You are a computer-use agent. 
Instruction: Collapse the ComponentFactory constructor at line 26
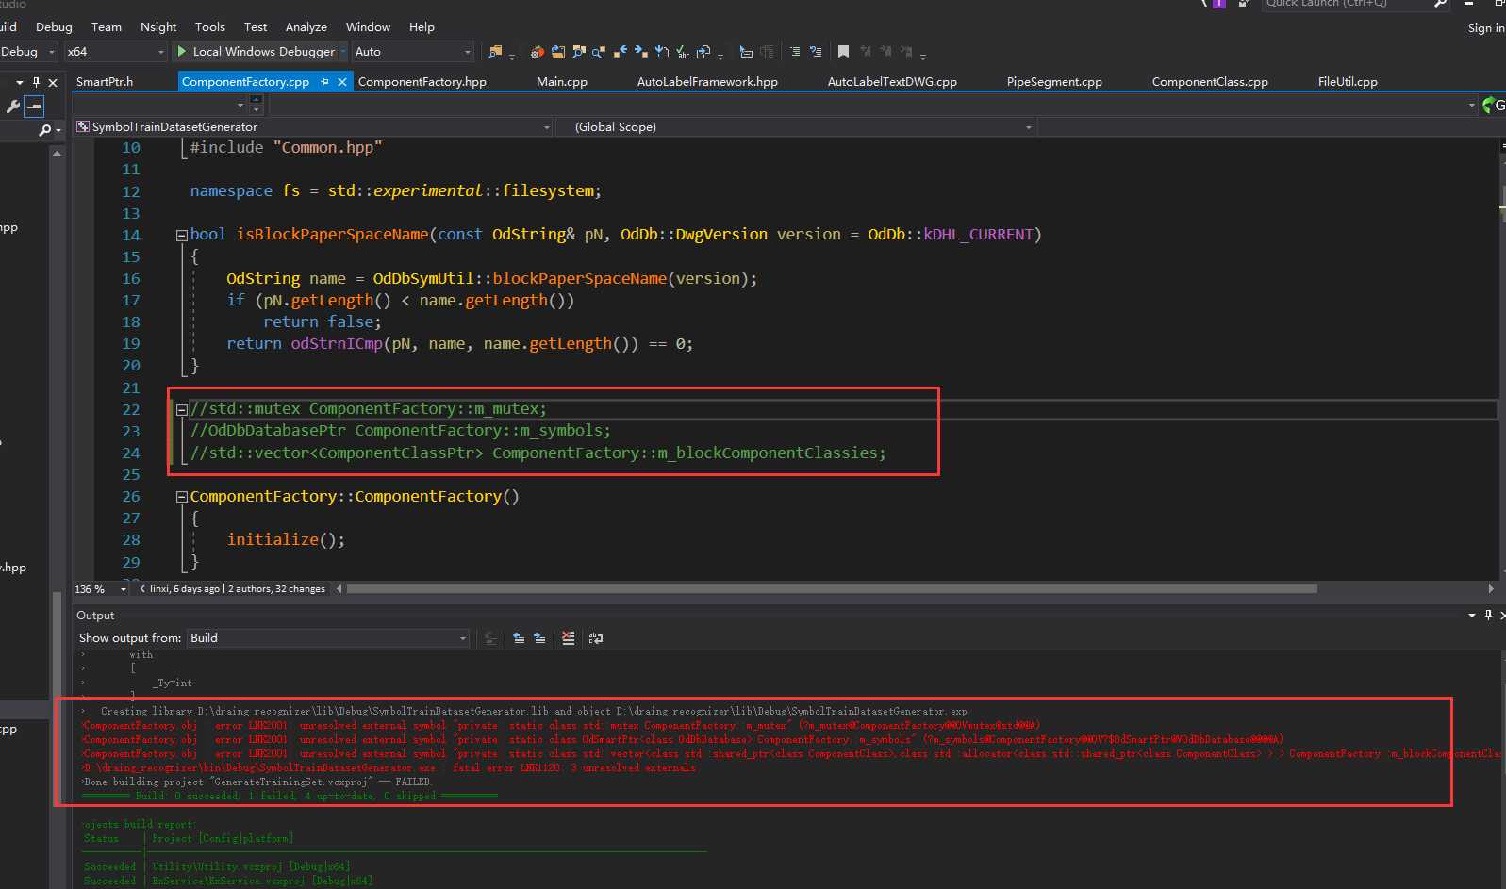(182, 498)
